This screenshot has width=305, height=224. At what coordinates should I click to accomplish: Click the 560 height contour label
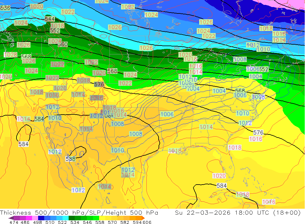click(x=63, y=44)
